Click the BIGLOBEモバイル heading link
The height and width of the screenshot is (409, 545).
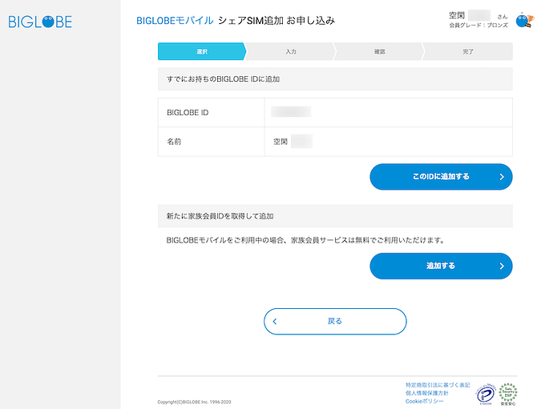click(175, 21)
